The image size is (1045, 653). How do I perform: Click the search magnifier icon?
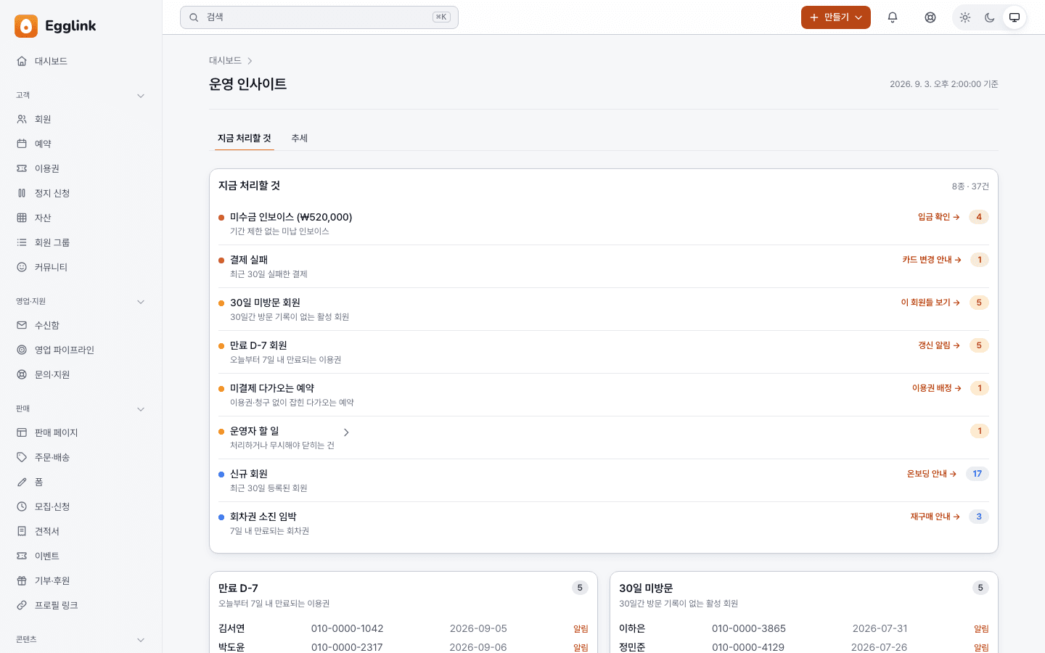(194, 17)
